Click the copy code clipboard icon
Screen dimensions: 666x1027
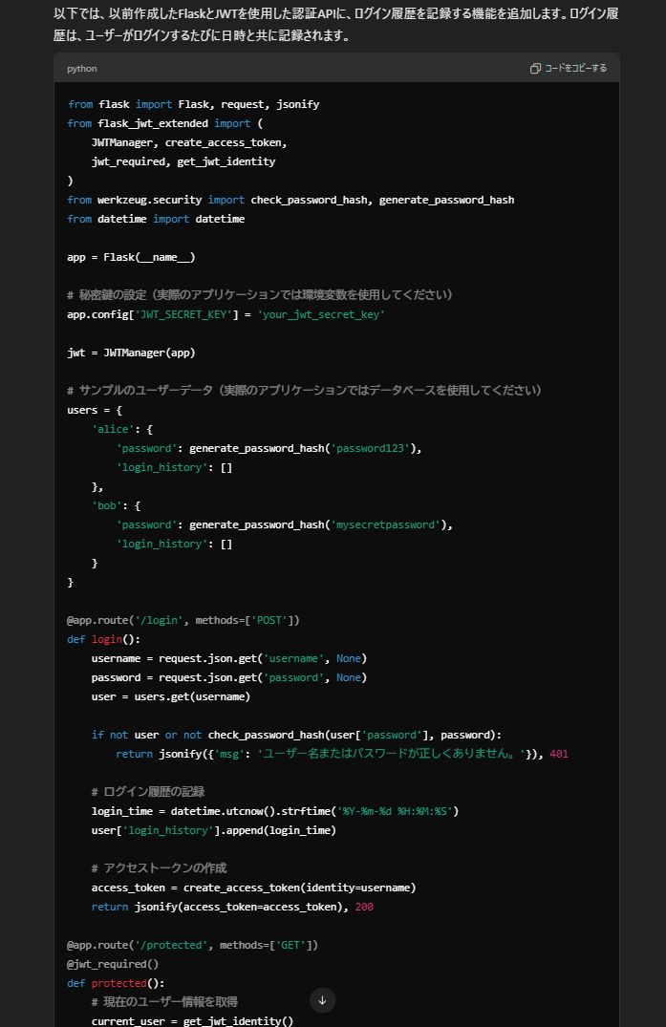click(536, 69)
